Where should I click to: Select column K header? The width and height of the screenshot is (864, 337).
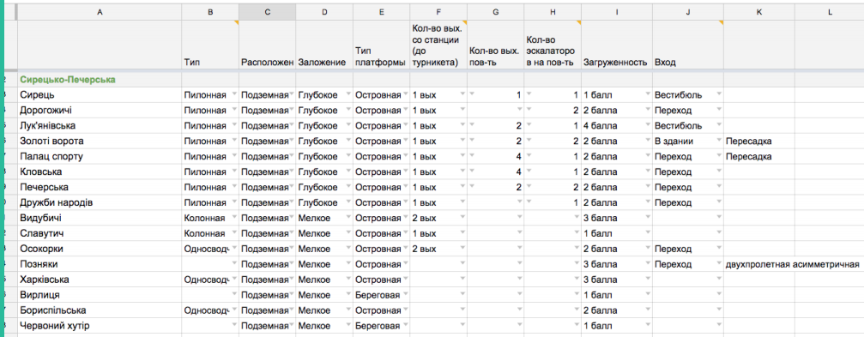(759, 11)
